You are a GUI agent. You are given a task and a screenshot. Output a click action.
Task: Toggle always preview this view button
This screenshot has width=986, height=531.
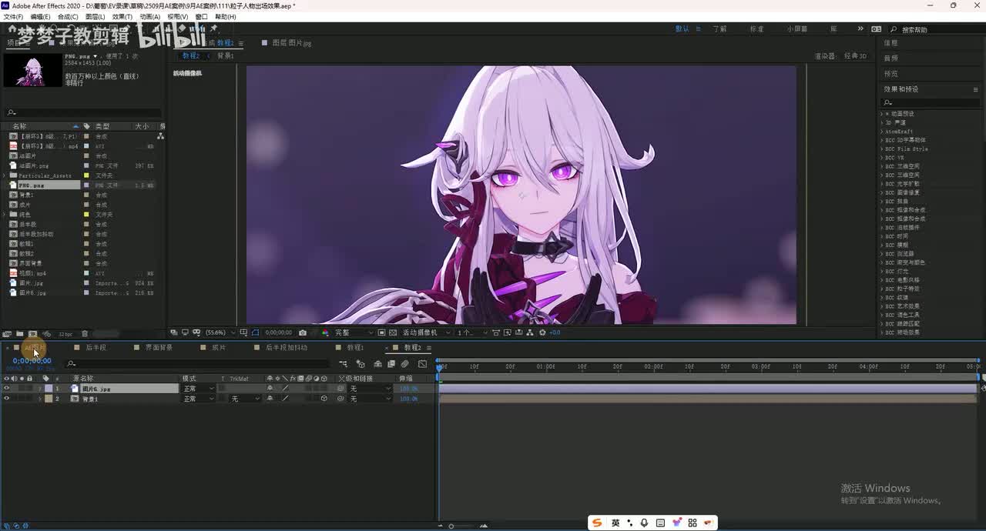tap(174, 332)
